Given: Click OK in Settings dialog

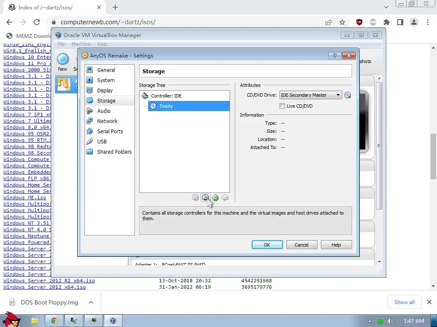Looking at the screenshot, I should (267, 245).
